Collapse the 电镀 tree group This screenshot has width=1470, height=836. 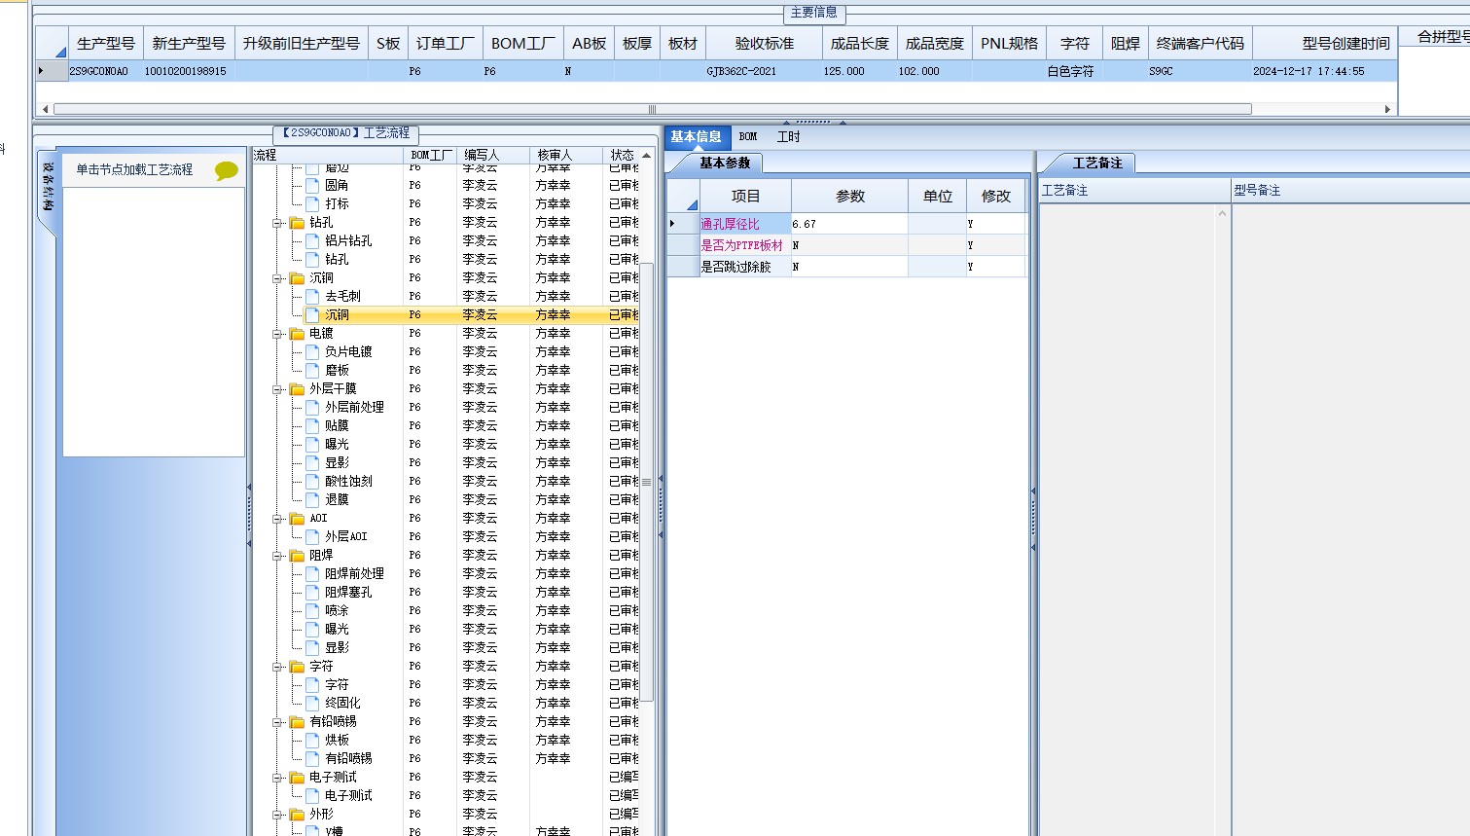[277, 334]
